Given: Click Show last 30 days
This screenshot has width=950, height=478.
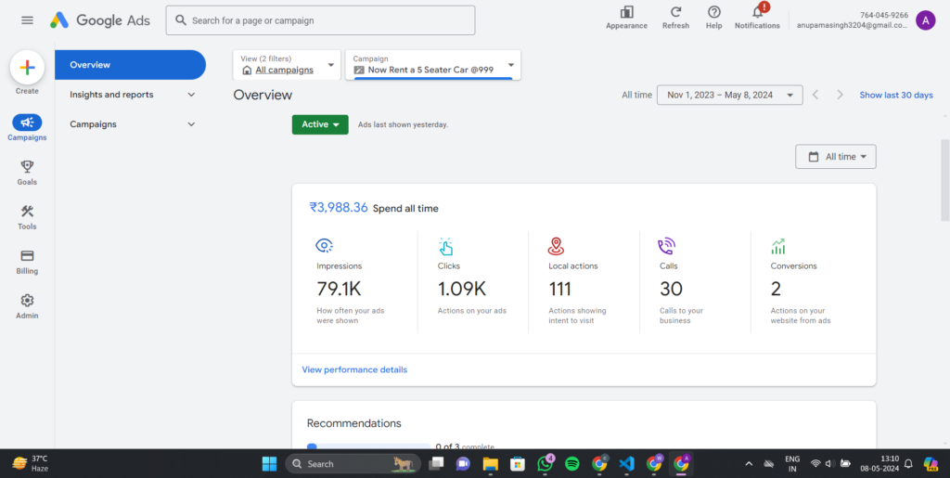Looking at the screenshot, I should pyautogui.click(x=895, y=95).
